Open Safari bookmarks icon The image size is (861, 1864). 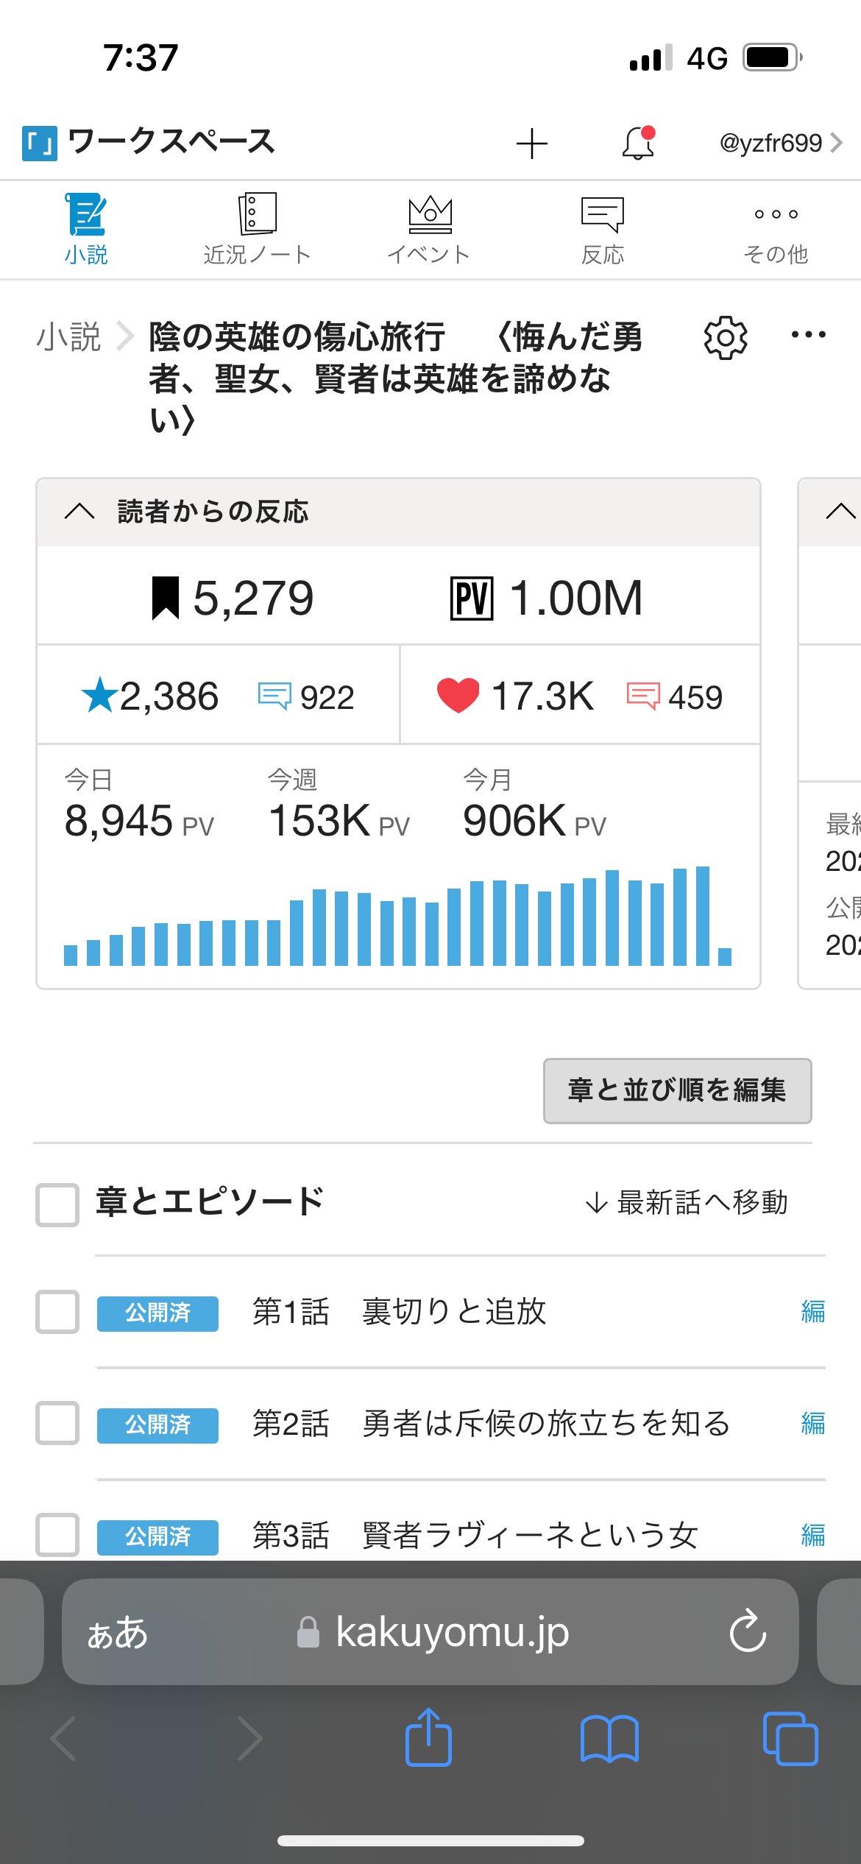(609, 1739)
